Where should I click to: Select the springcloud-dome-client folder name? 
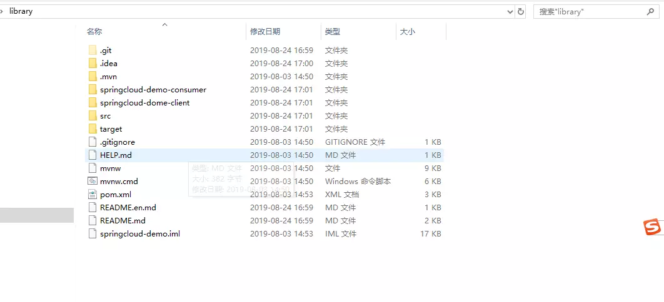point(145,102)
